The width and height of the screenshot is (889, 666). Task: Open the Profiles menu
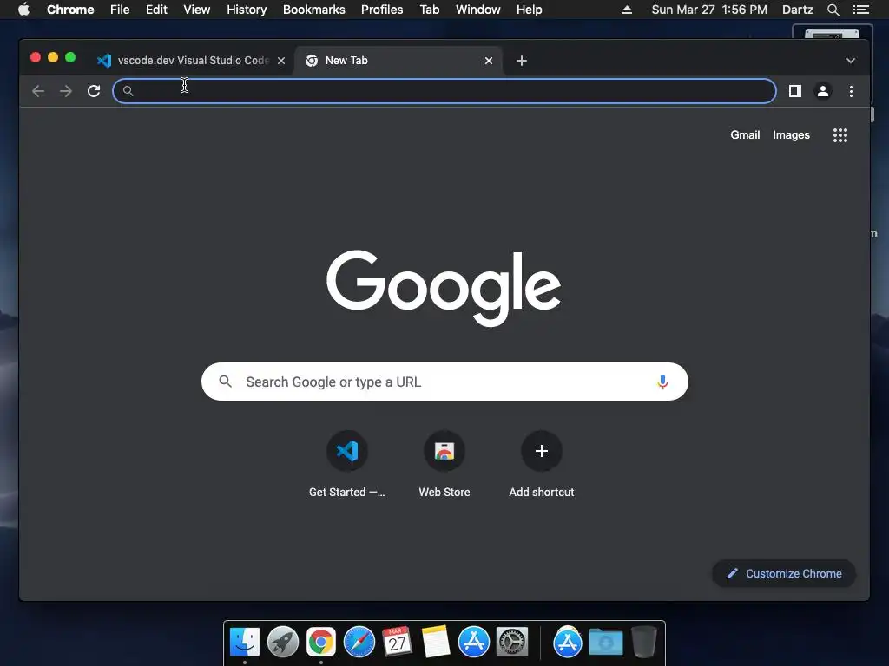pyautogui.click(x=382, y=10)
